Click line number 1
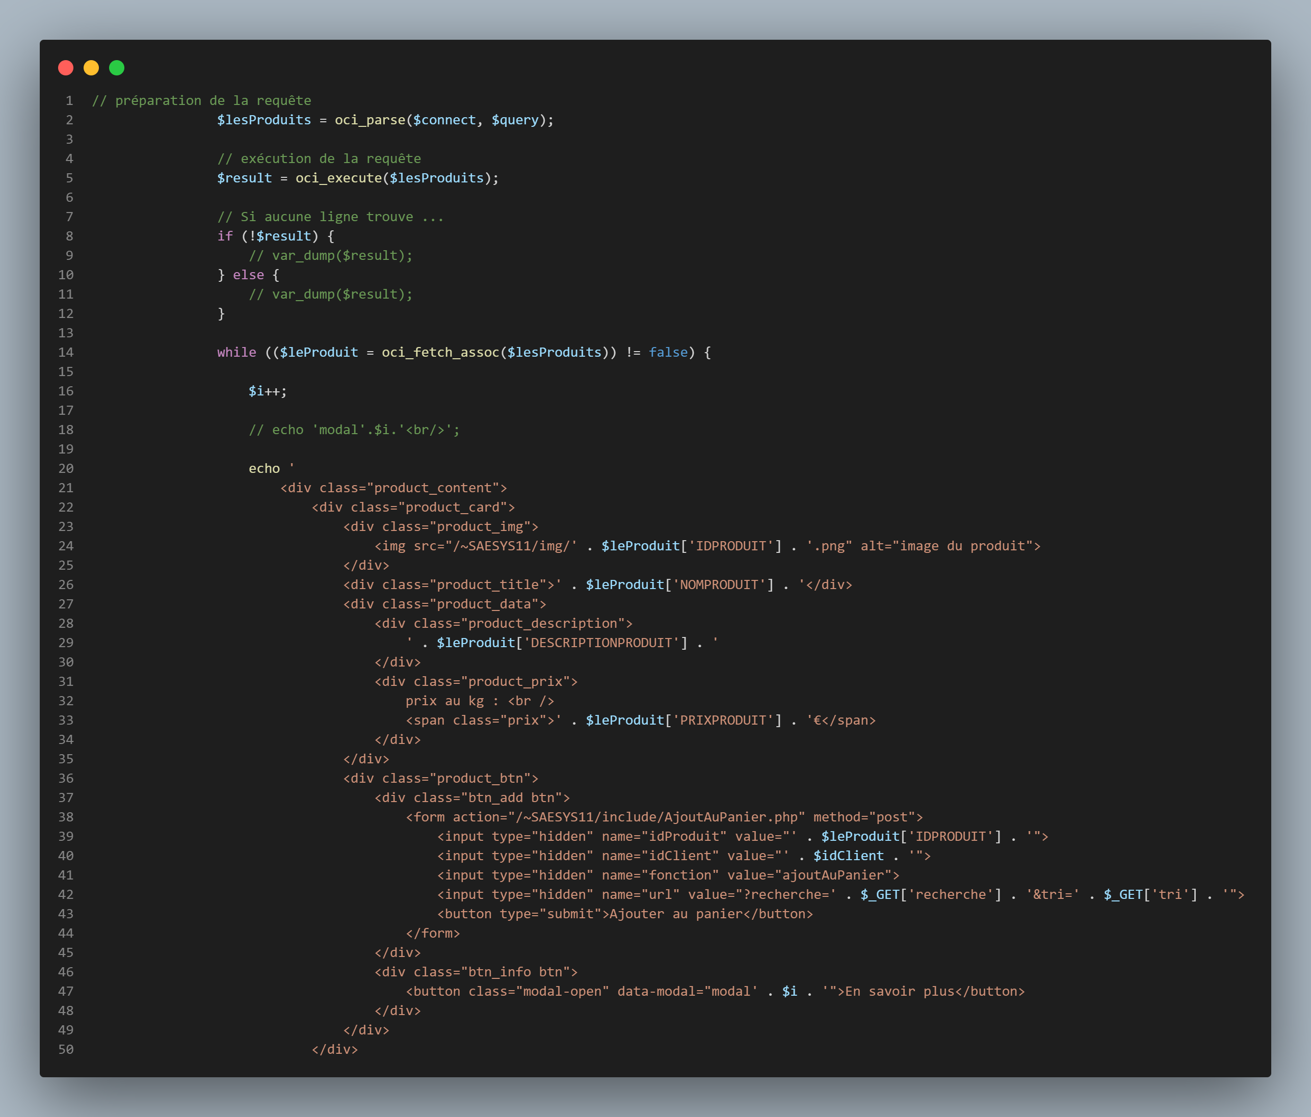This screenshot has height=1117, width=1311. (70, 100)
